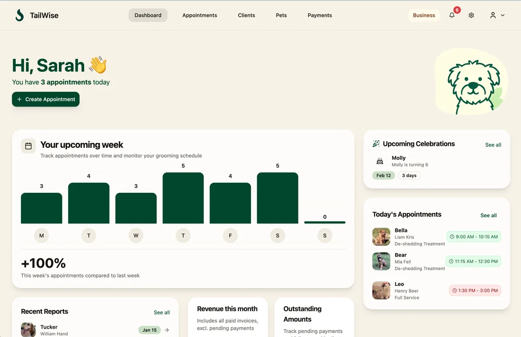Click the party popper icon in Upcoming Celebrations
521x337 pixels.
pos(376,144)
